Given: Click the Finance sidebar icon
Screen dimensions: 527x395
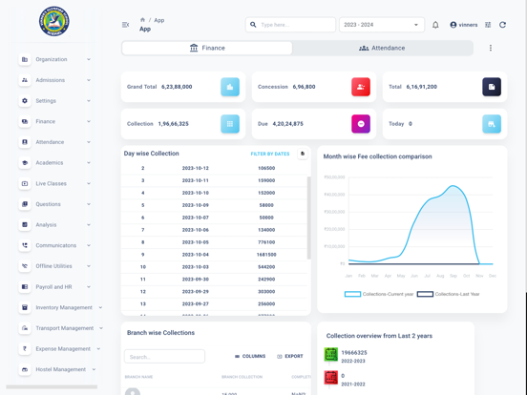Looking at the screenshot, I should 25,121.
